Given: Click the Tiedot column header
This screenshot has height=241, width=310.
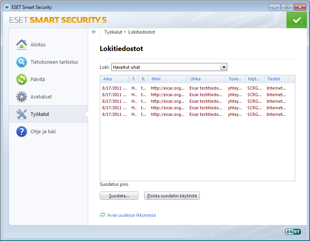Looking at the screenshot, I should [x=276, y=79].
